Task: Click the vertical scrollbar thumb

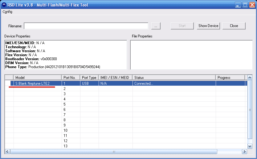Action: (250, 110)
